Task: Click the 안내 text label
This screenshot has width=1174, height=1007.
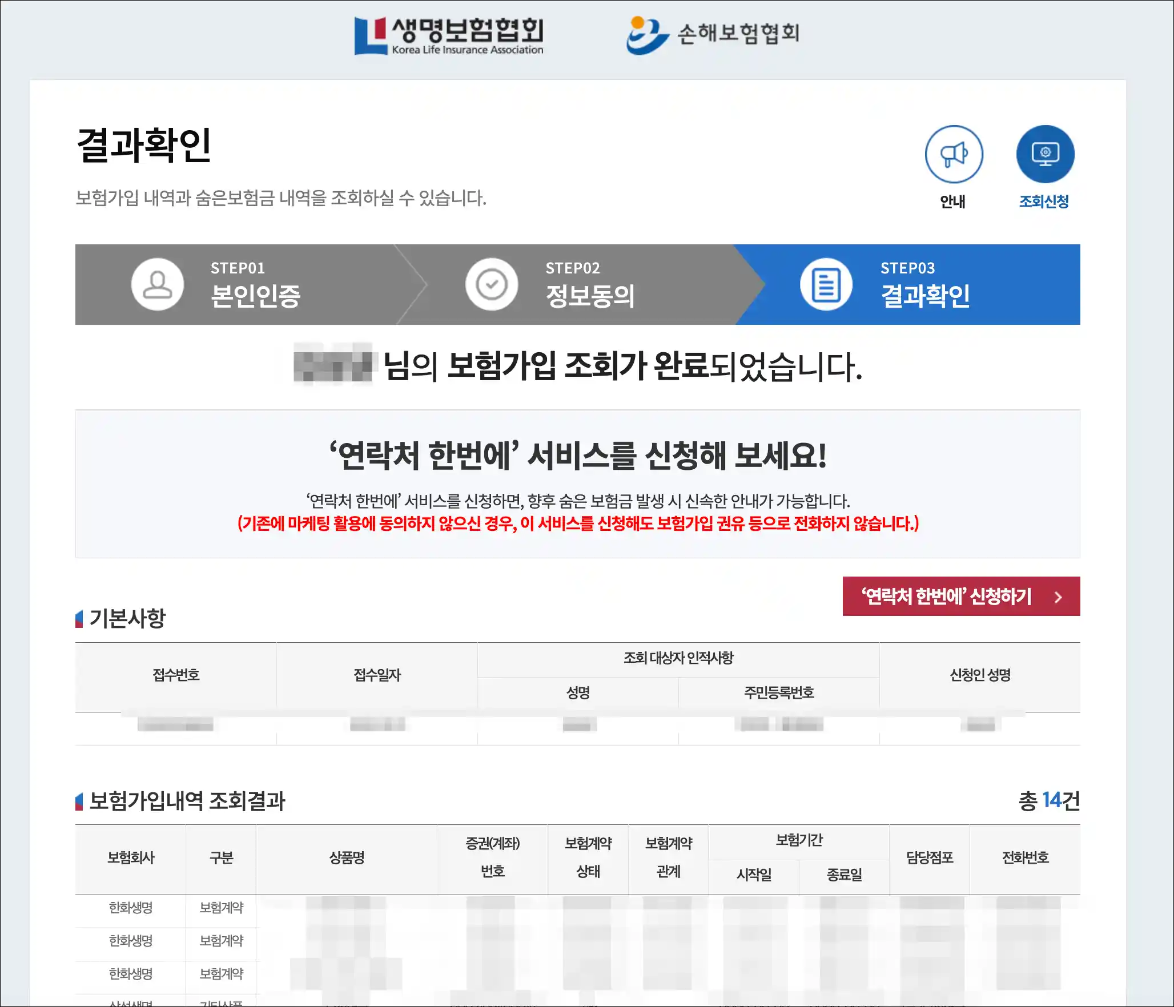Action: (952, 202)
